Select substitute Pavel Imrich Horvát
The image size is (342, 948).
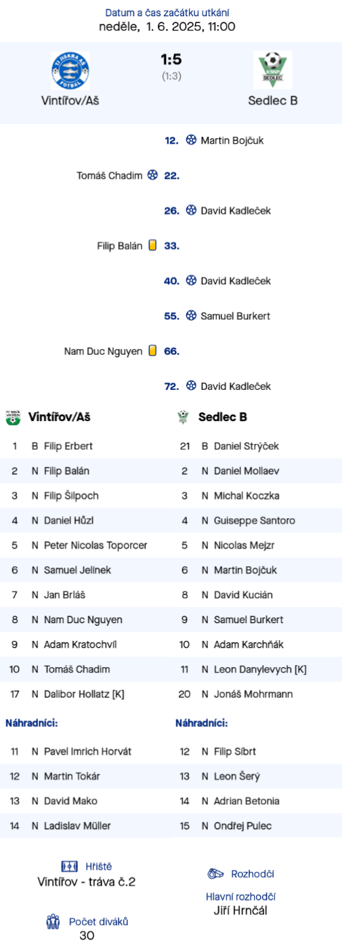88,751
